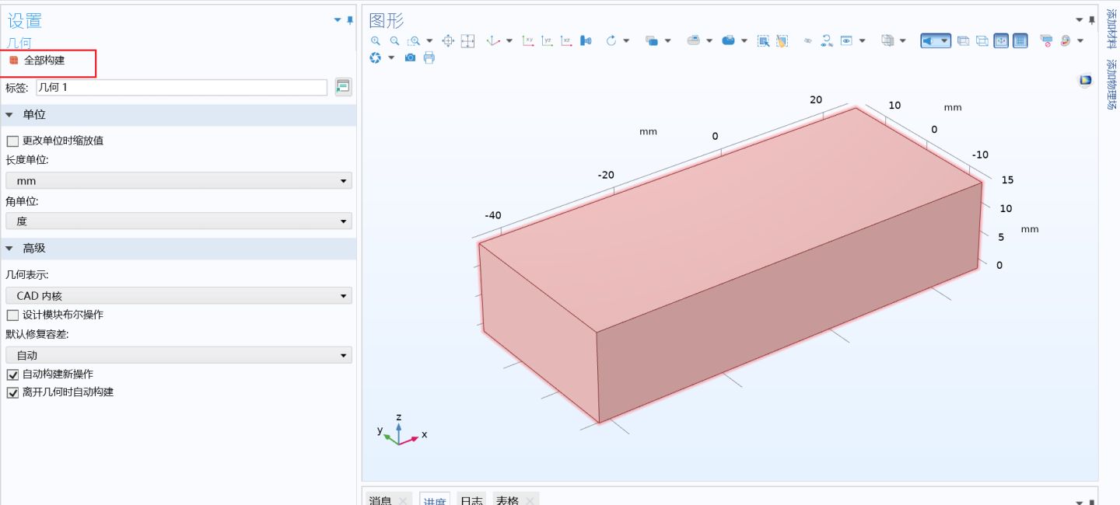Click the overlapping boxes selection icon
Image resolution: width=1120 pixels, height=505 pixels.
[652, 41]
